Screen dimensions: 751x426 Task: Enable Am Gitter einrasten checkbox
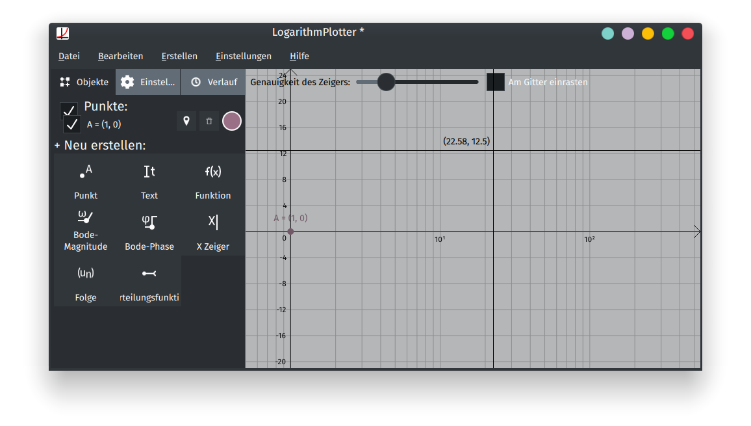point(496,82)
